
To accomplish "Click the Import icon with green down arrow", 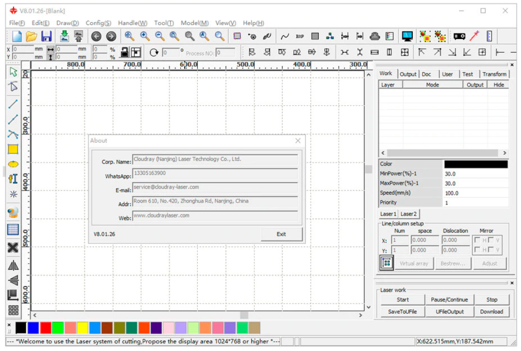I will [x=64, y=36].
